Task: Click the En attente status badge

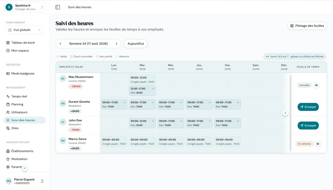Action: pyautogui.click(x=304, y=144)
